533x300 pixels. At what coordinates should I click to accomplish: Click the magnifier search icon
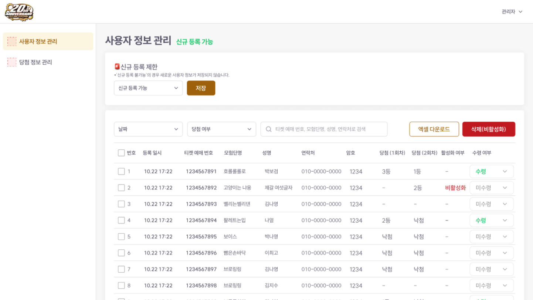pos(269,129)
